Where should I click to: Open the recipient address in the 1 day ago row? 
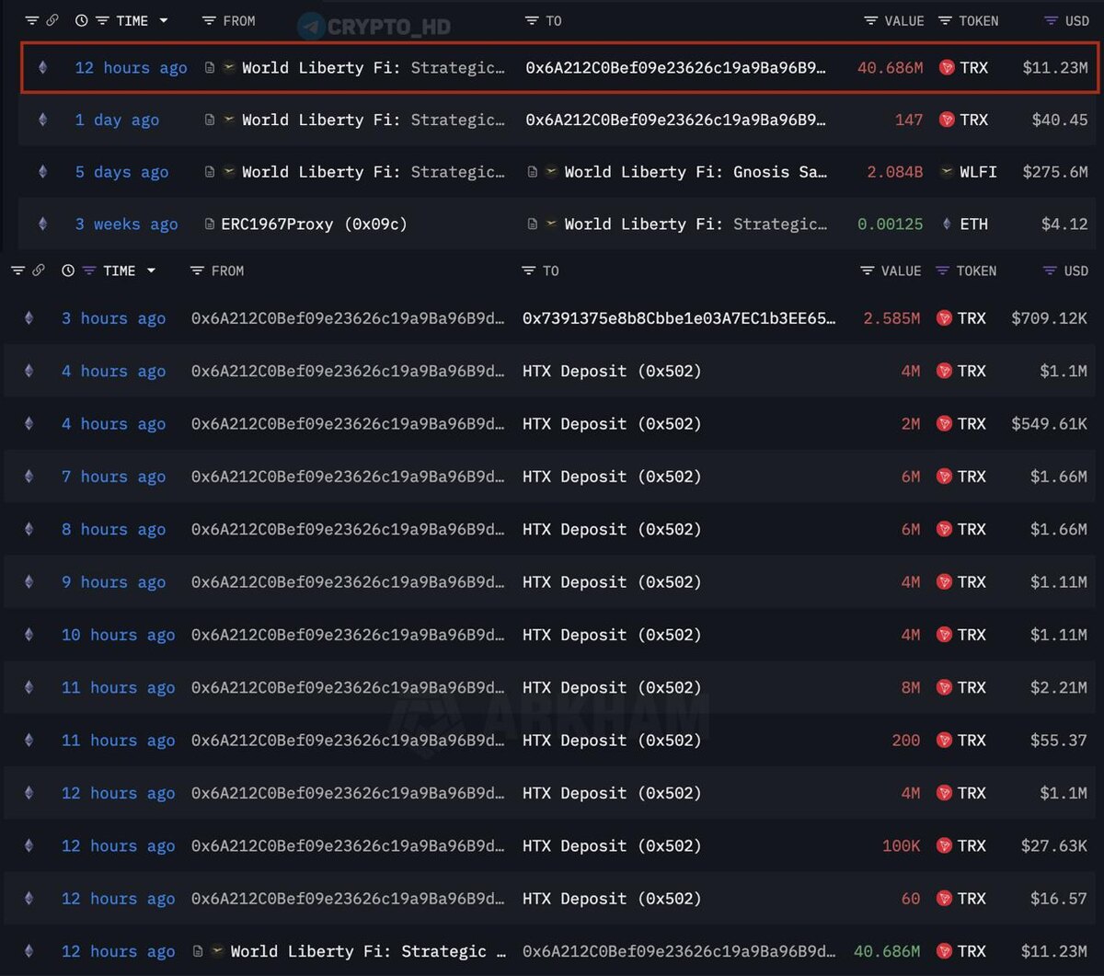675,120
